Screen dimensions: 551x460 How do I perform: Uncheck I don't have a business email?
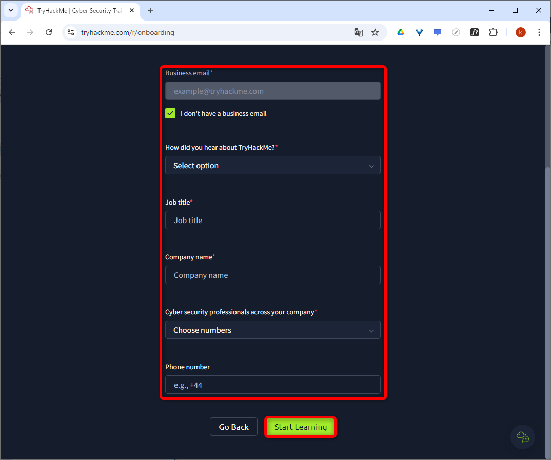(170, 113)
